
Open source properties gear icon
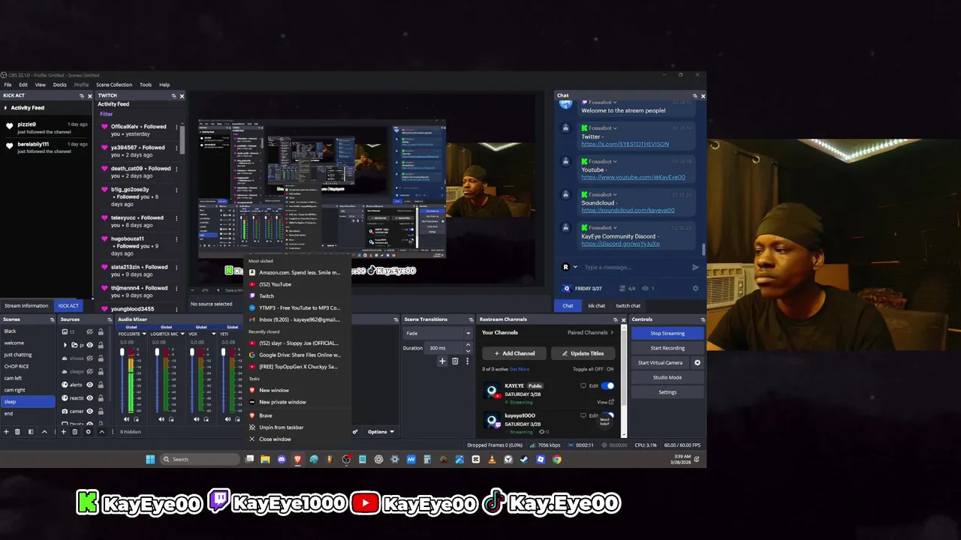tap(88, 431)
